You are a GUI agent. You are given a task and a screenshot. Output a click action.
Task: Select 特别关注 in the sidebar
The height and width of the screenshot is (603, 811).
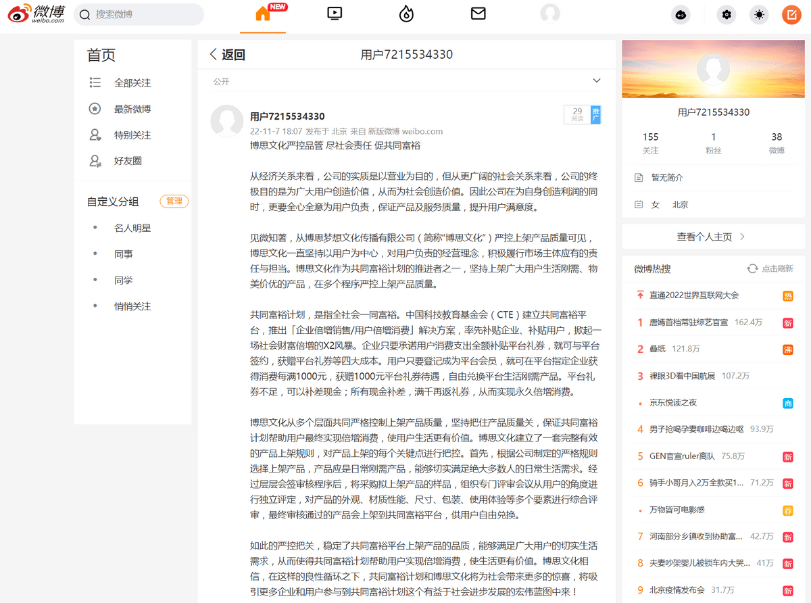132,135
